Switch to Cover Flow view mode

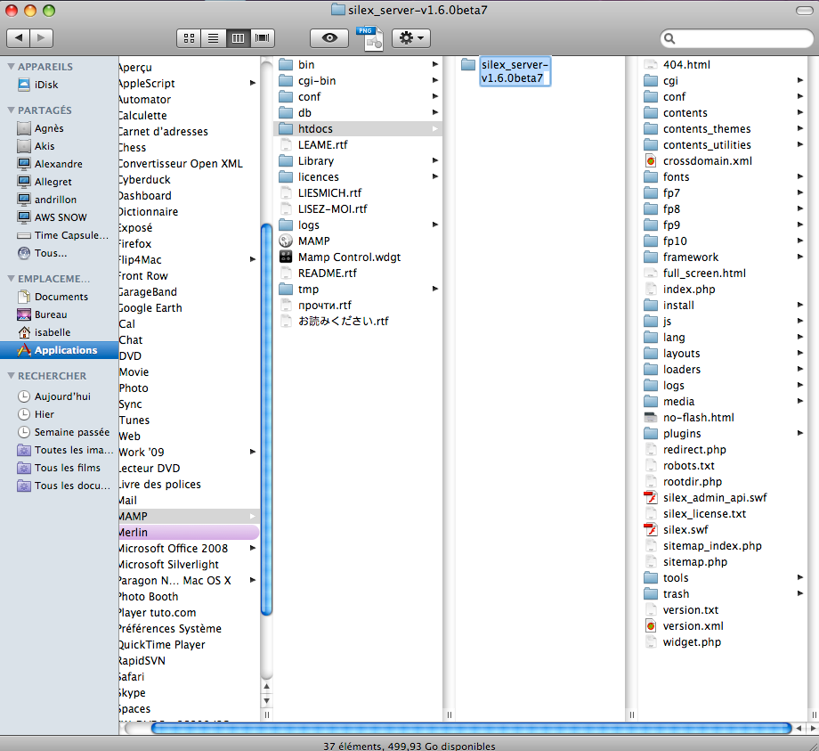coord(263,38)
